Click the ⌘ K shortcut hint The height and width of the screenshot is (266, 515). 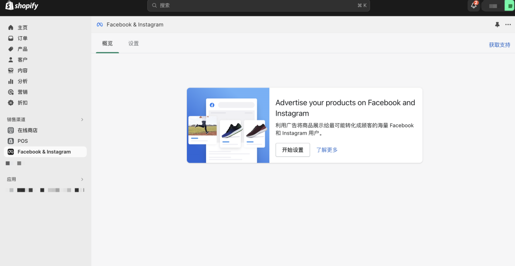[362, 6]
